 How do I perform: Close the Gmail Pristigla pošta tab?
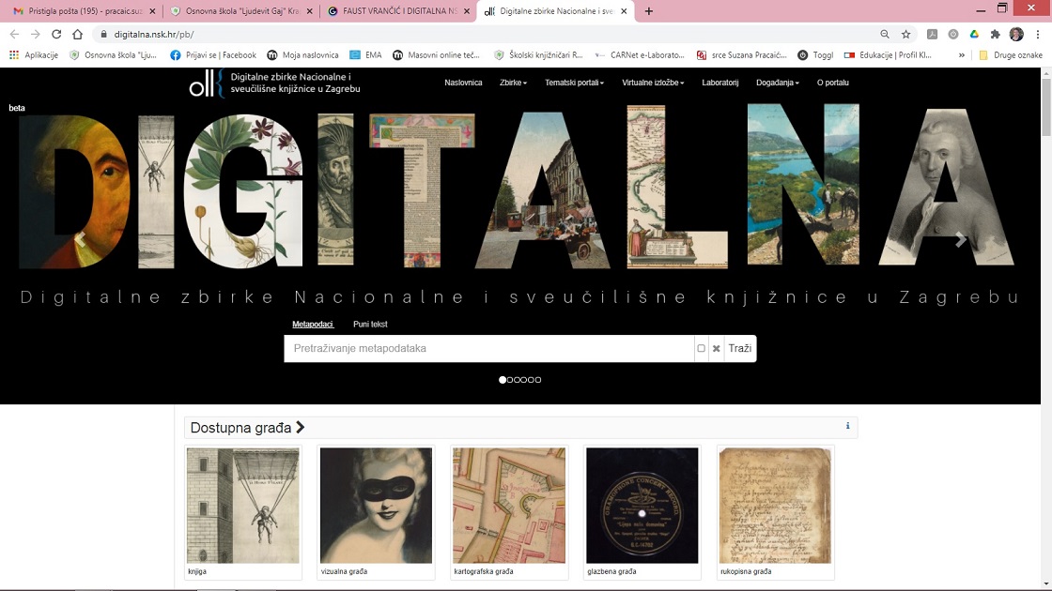click(x=152, y=11)
